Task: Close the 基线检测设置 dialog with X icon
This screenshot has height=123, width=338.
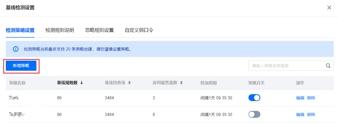Action: point(329,8)
